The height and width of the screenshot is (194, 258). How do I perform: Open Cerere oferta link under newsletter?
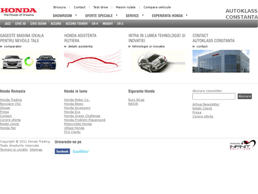pyautogui.click(x=203, y=116)
